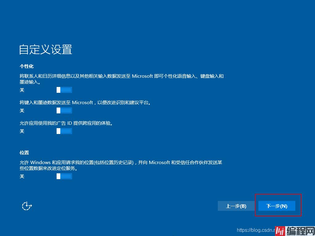Click the red 编程网 logo icon
The height and width of the screenshot is (236, 315).
(x=279, y=230)
